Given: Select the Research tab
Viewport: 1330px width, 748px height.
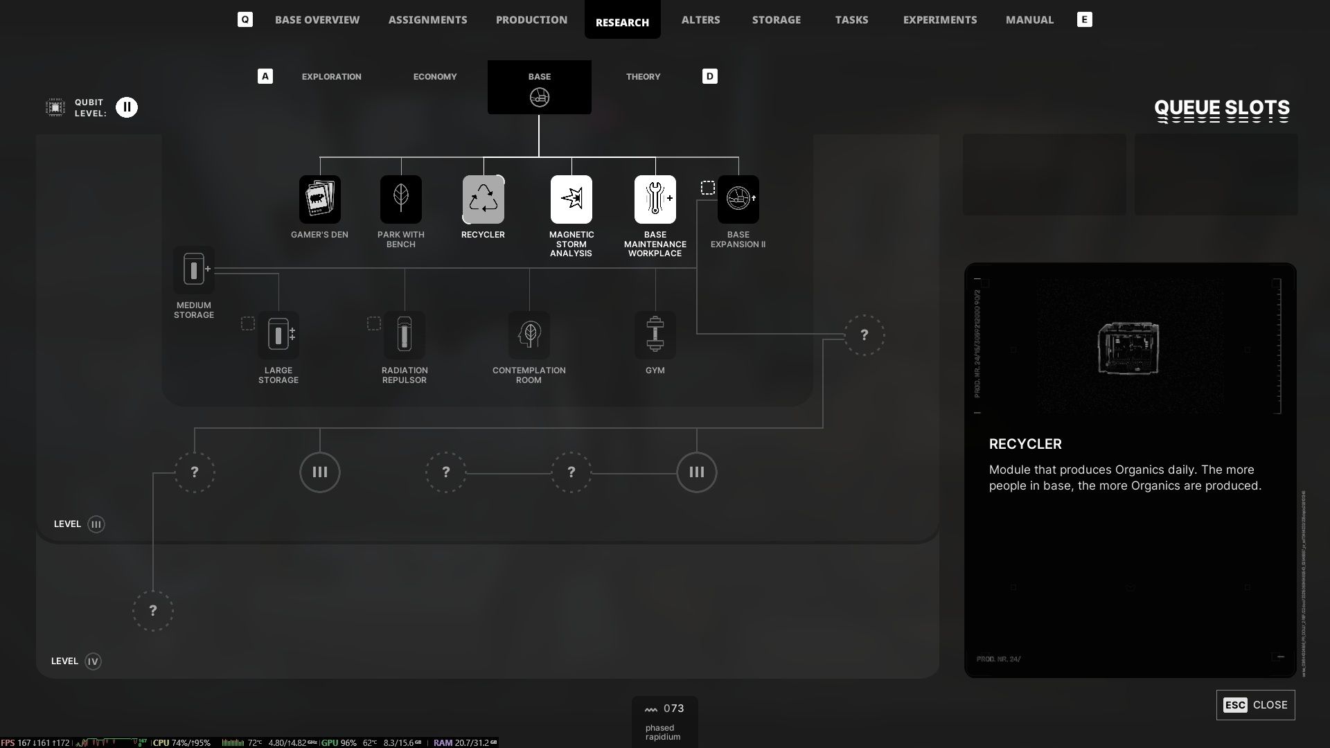Looking at the screenshot, I should tap(622, 21).
